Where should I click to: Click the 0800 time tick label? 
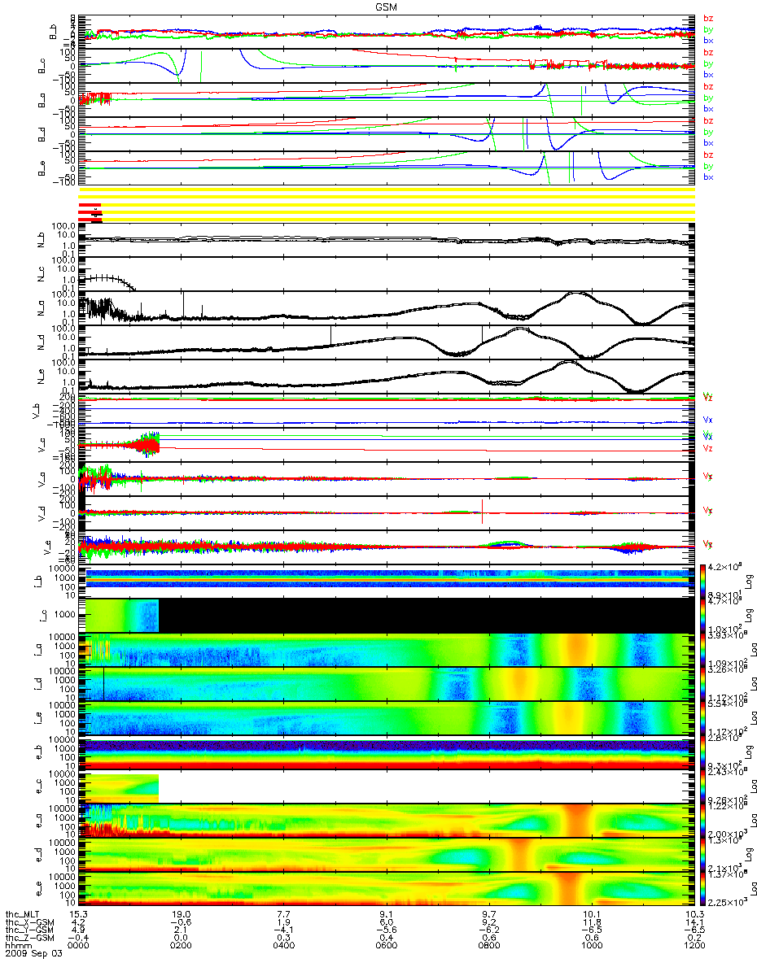coord(488,947)
